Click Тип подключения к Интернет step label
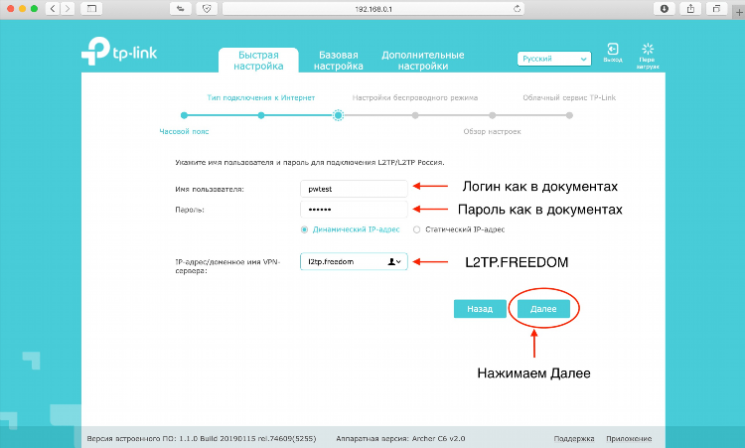 (x=261, y=97)
